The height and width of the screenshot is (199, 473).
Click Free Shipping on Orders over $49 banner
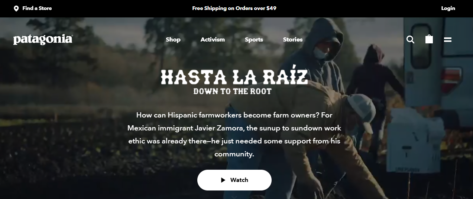point(234,8)
